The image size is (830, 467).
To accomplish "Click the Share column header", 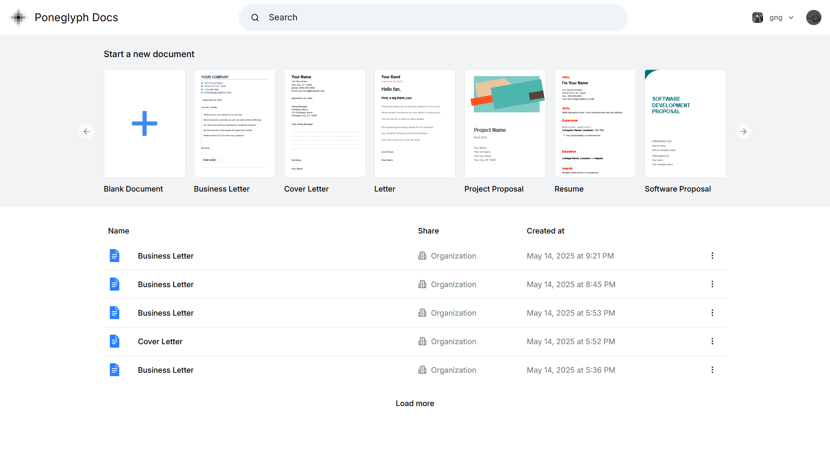I will pyautogui.click(x=428, y=231).
